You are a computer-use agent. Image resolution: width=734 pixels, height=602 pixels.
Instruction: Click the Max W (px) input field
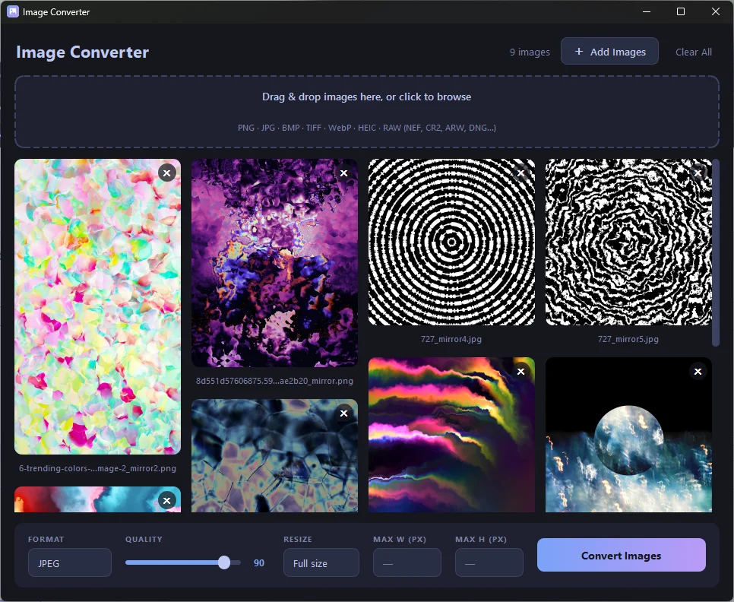pyautogui.click(x=407, y=562)
